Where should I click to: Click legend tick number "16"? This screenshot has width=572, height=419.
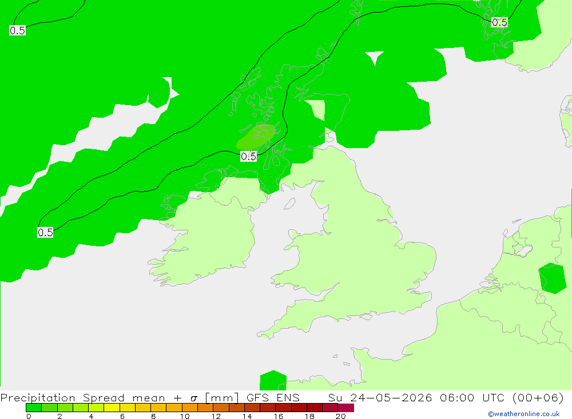pyautogui.click(x=279, y=416)
